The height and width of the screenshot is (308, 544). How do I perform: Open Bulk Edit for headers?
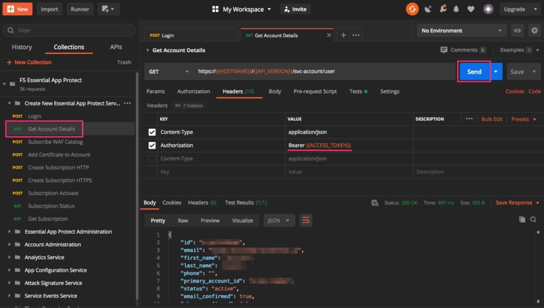pyautogui.click(x=492, y=119)
